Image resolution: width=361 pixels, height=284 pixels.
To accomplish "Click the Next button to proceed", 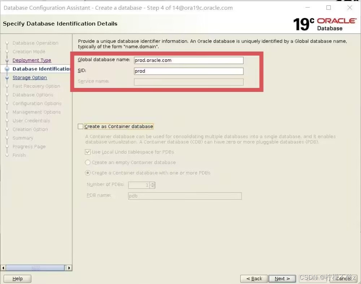I will coord(282,278).
